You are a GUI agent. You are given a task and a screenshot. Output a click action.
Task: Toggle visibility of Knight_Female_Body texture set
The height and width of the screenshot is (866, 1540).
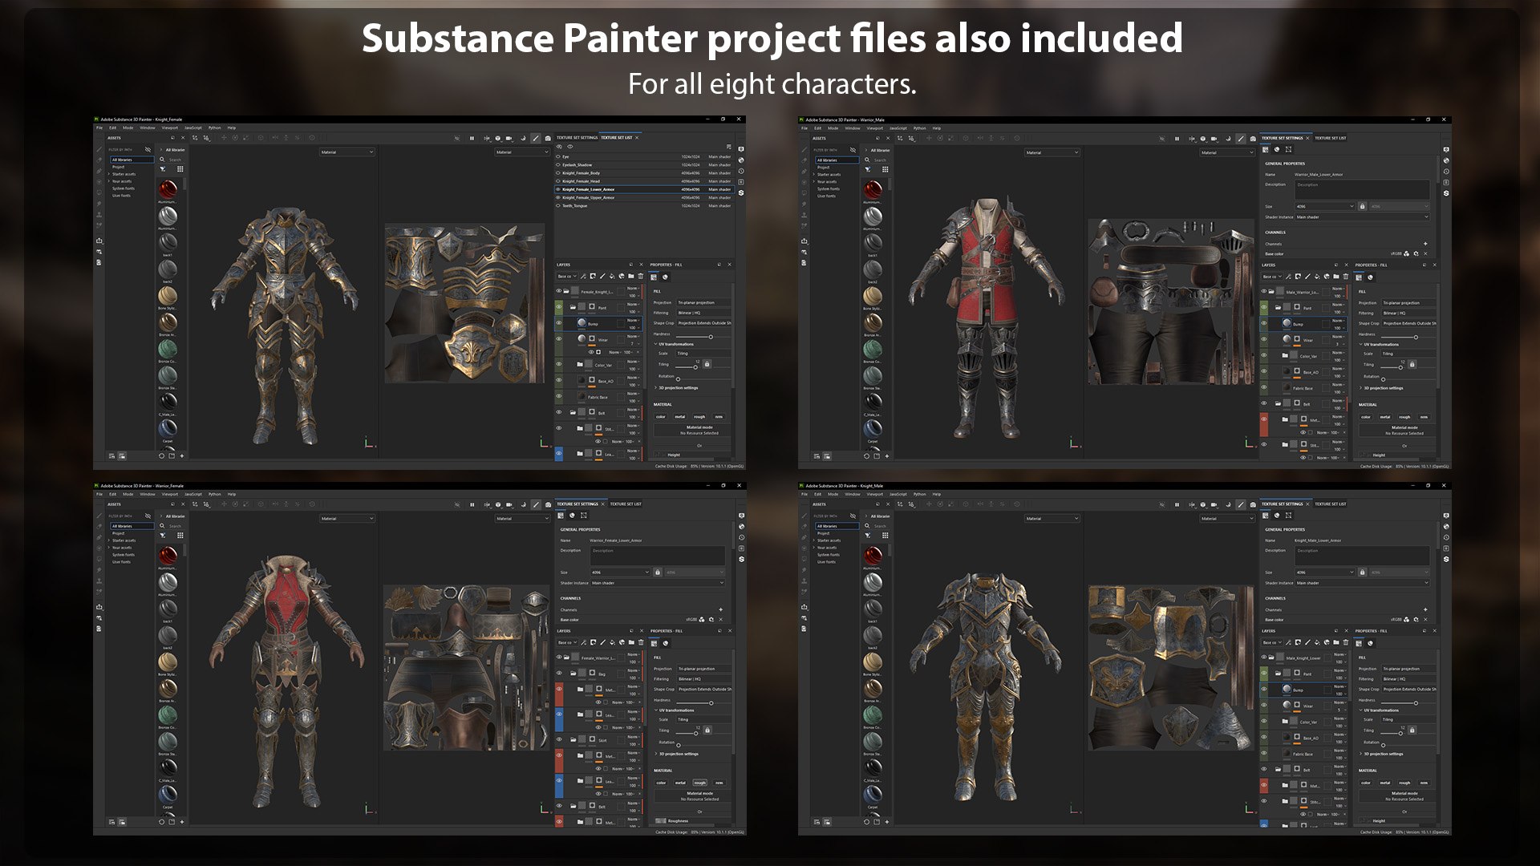point(558,173)
